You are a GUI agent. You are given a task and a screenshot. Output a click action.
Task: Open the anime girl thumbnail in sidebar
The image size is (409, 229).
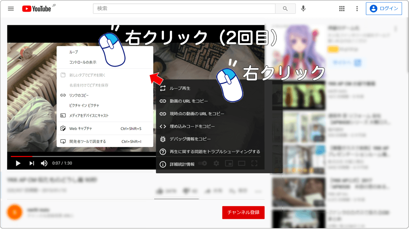point(299,51)
